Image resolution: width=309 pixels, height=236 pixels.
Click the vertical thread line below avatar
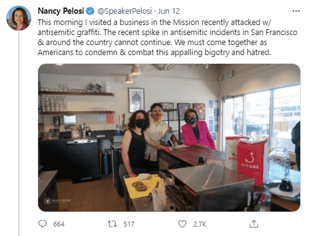point(19,134)
